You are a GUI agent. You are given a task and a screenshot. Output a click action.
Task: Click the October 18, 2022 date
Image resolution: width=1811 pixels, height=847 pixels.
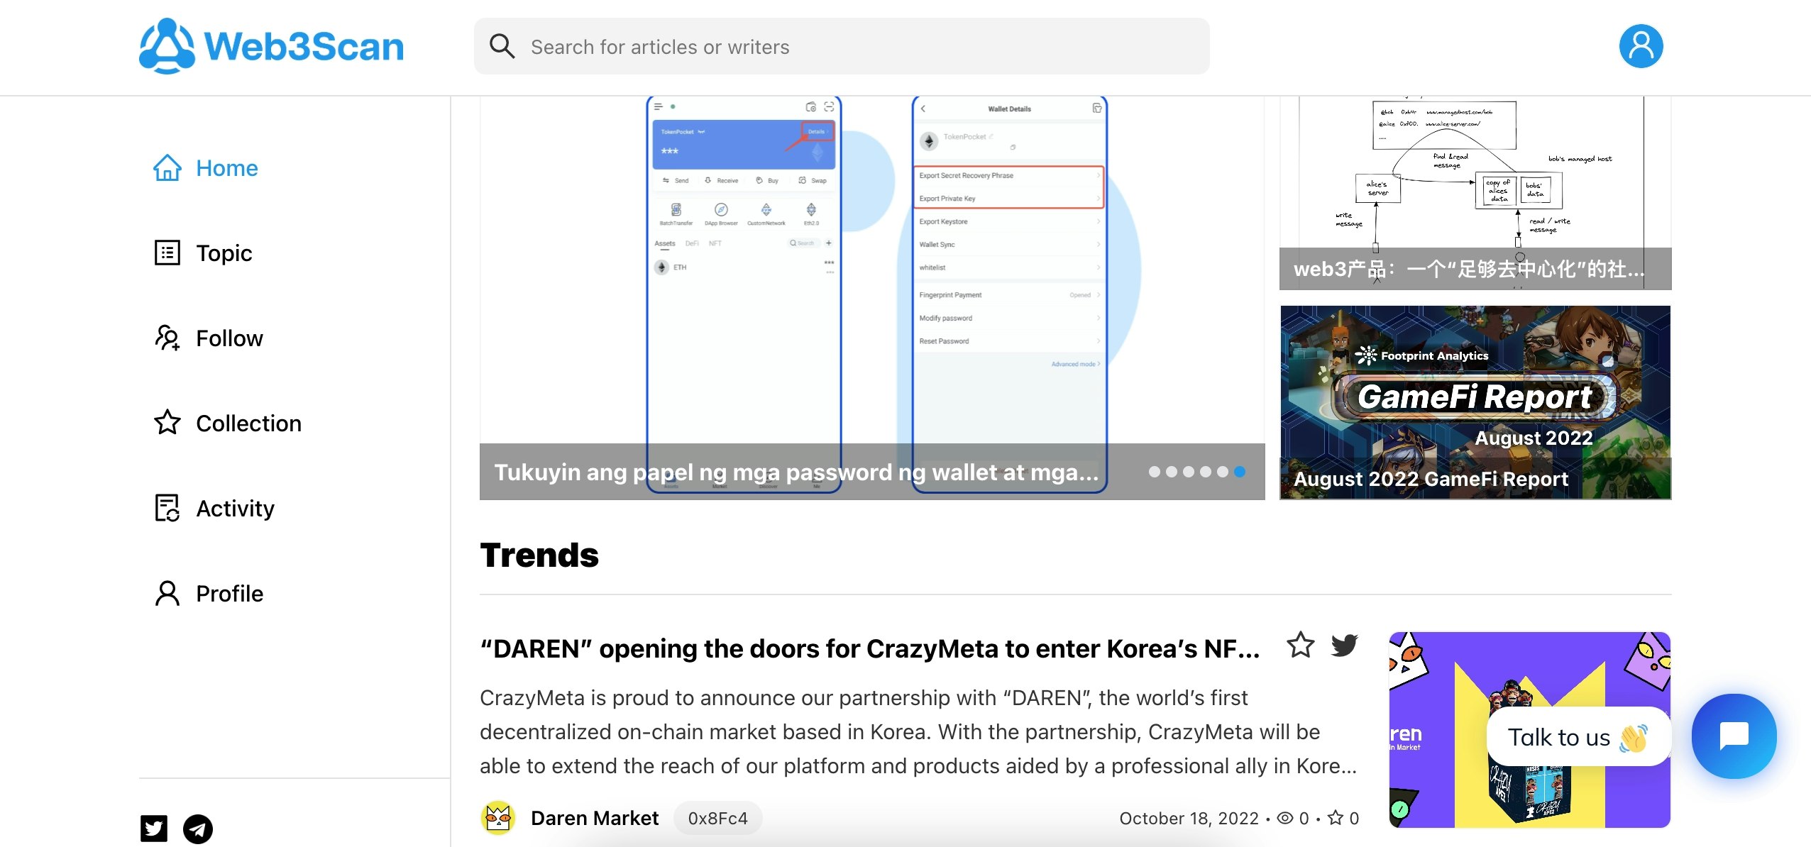[x=1189, y=818]
